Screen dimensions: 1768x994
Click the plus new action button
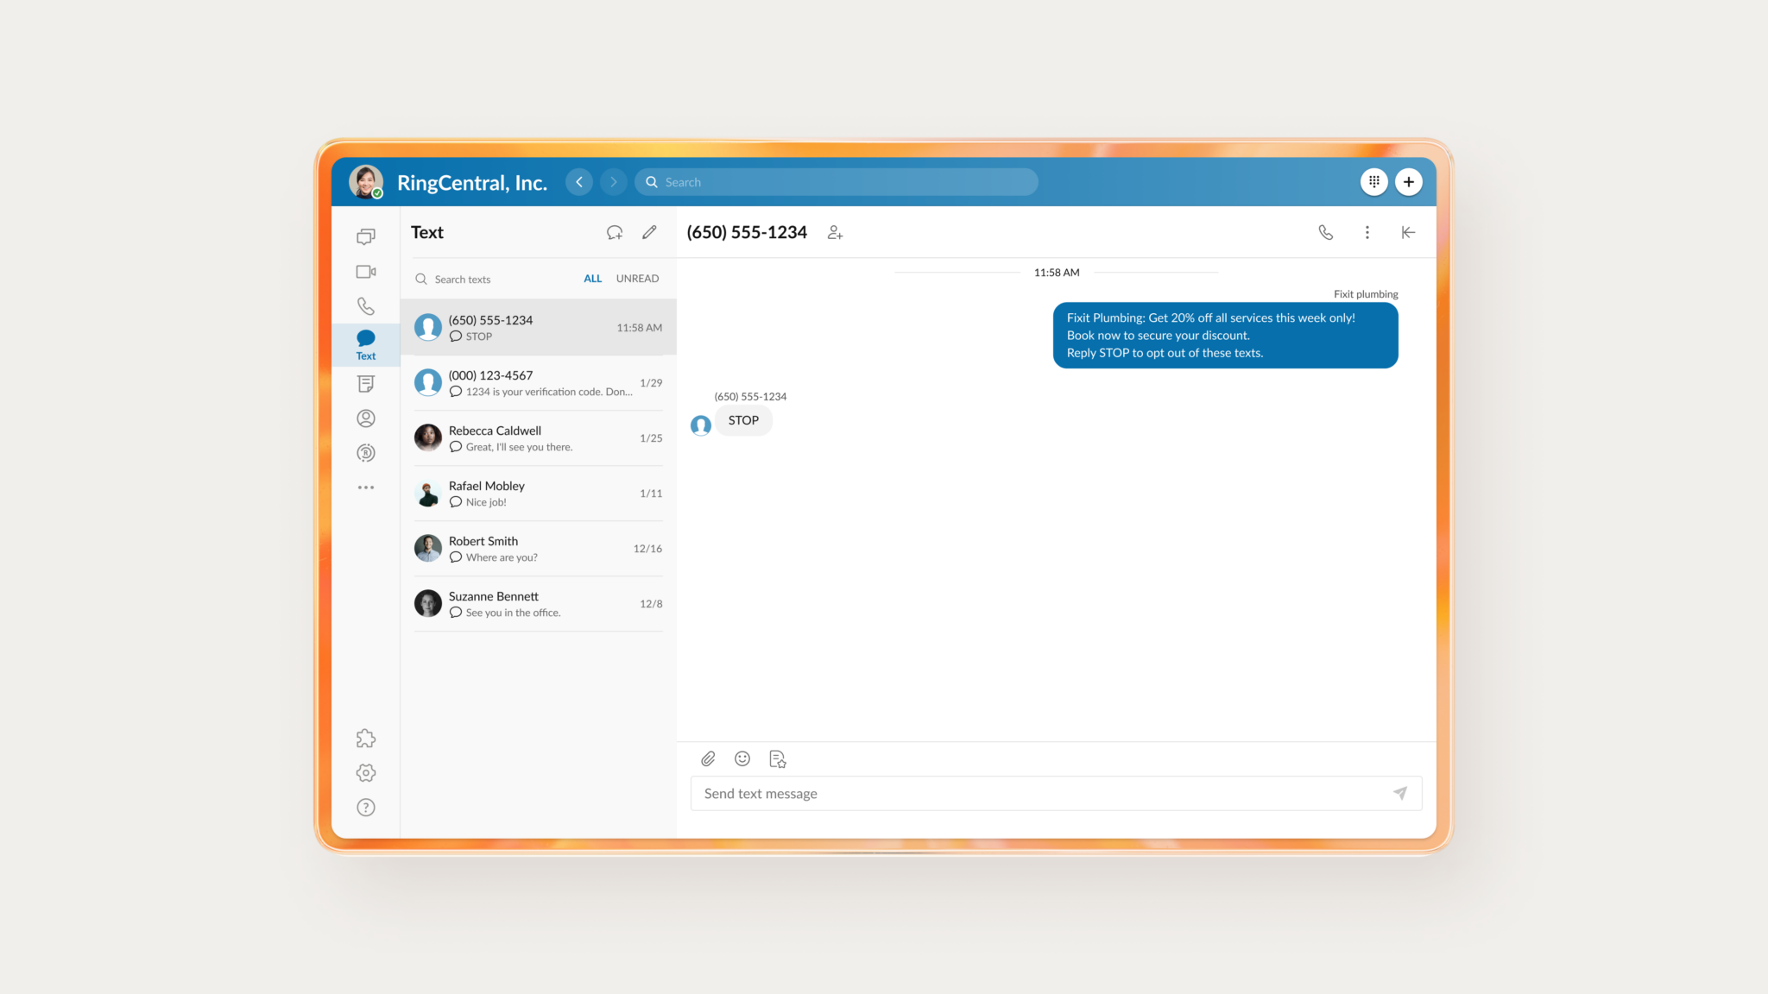1408,182
